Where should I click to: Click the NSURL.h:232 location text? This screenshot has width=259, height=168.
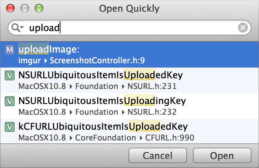click(152, 112)
